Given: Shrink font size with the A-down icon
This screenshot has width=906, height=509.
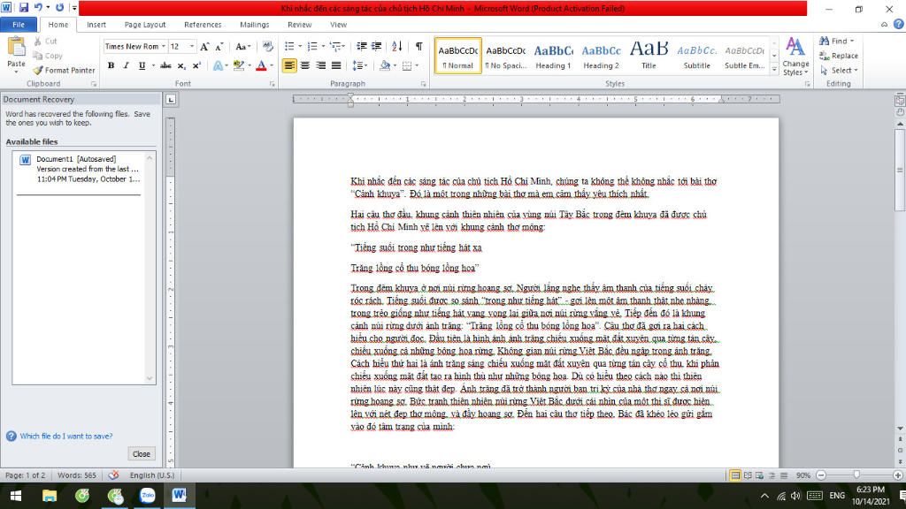Looking at the screenshot, I should point(219,46).
